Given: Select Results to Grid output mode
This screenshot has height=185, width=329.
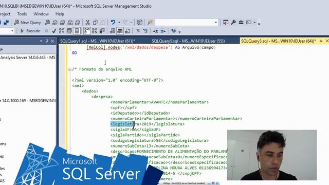Looking at the screenshot, I should coord(120,31).
